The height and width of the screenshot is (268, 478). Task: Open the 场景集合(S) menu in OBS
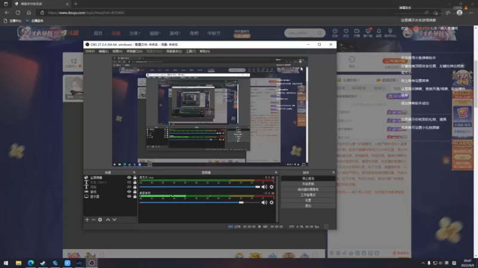pyautogui.click(x=174, y=51)
